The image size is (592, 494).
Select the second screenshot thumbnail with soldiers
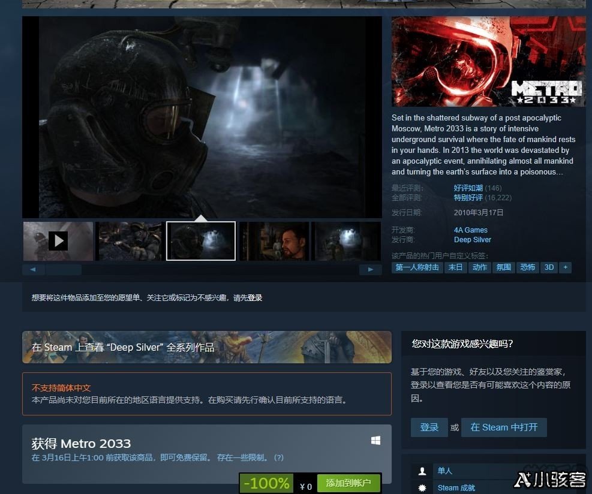point(130,241)
